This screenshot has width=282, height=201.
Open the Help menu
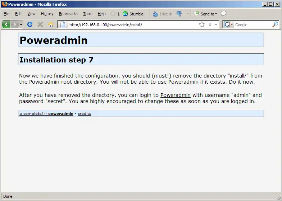pyautogui.click(x=101, y=14)
